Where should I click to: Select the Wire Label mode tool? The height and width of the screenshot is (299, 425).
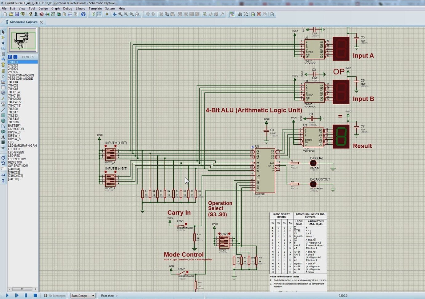click(3, 48)
